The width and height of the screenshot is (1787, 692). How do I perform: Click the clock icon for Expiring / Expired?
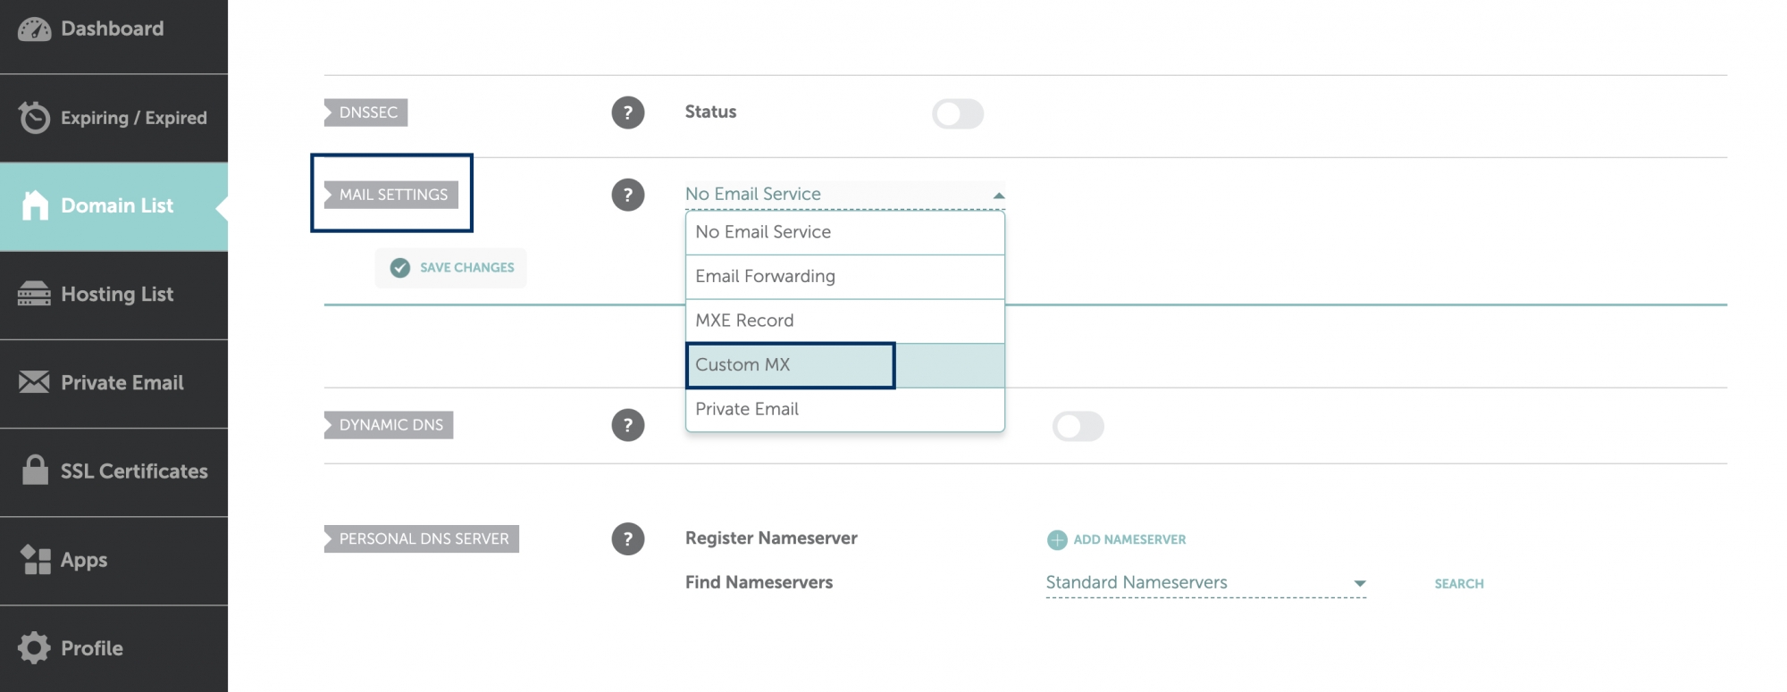(x=31, y=117)
